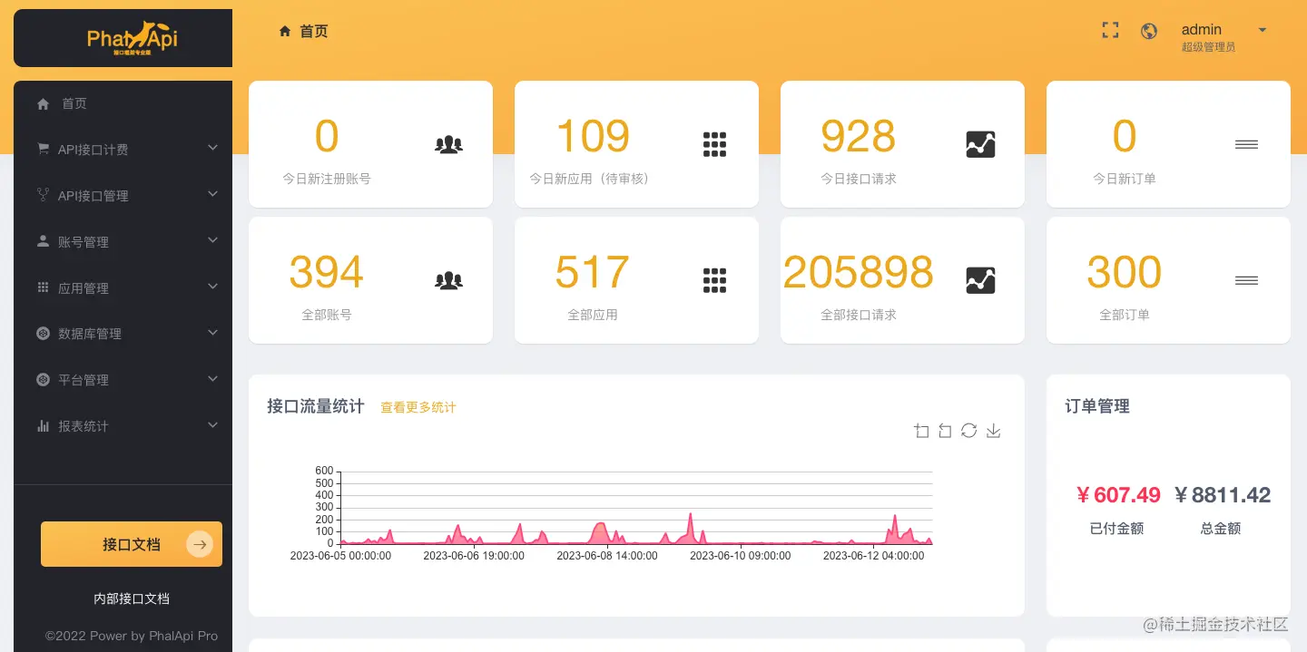
Task: Click grid icon on 今日新应用 card
Action: coord(715,144)
